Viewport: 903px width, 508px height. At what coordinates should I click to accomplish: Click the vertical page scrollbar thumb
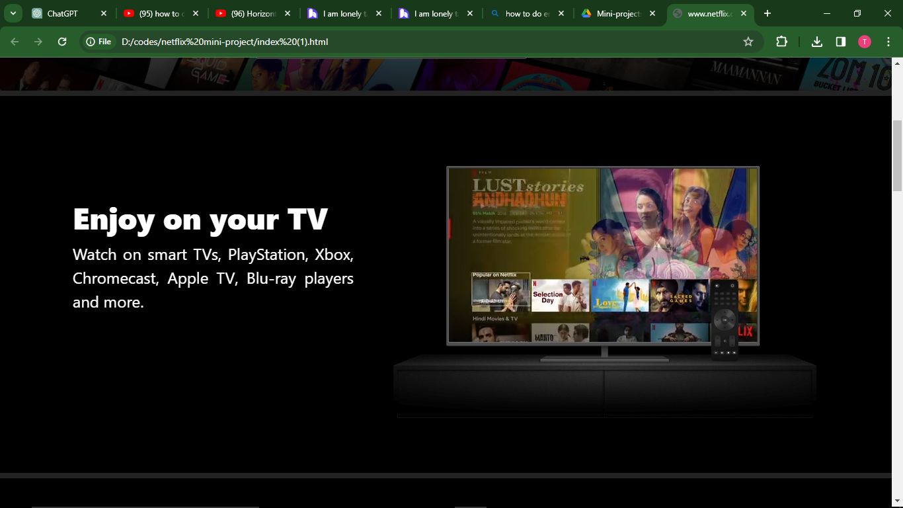[x=897, y=156]
